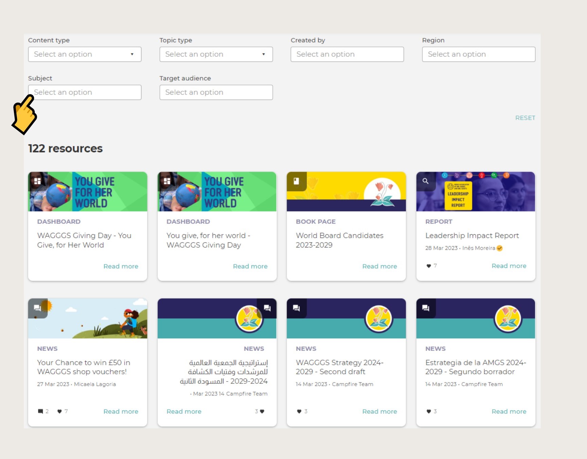Viewport: 587px width, 459px height.
Task: Read more on WAGGGS shop vouchers card
Action: 121,411
